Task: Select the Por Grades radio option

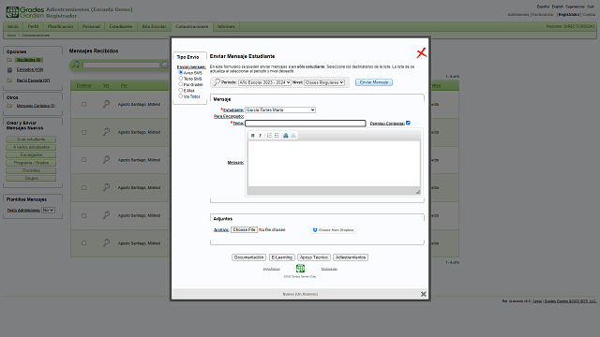Action: pyautogui.click(x=181, y=84)
